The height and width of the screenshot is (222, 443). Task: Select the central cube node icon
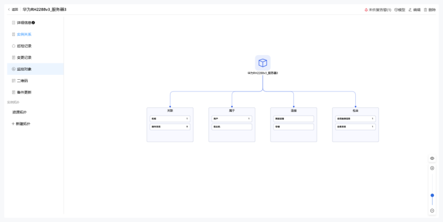tap(263, 63)
